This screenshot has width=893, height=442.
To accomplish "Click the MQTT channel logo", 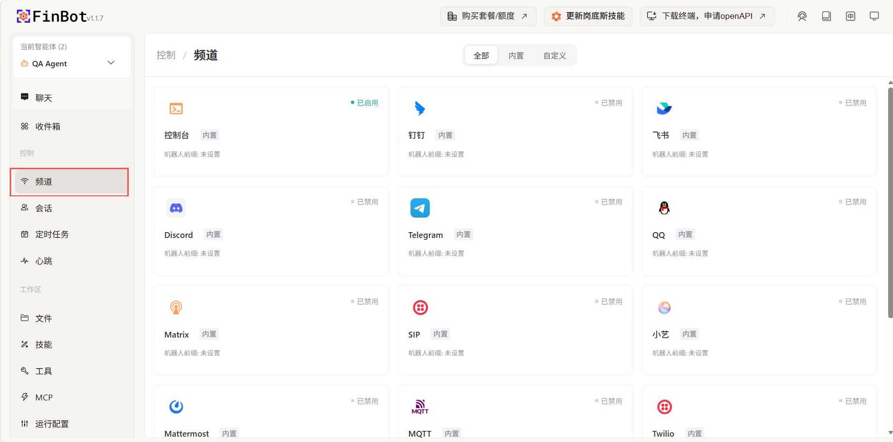I will pyautogui.click(x=420, y=407).
